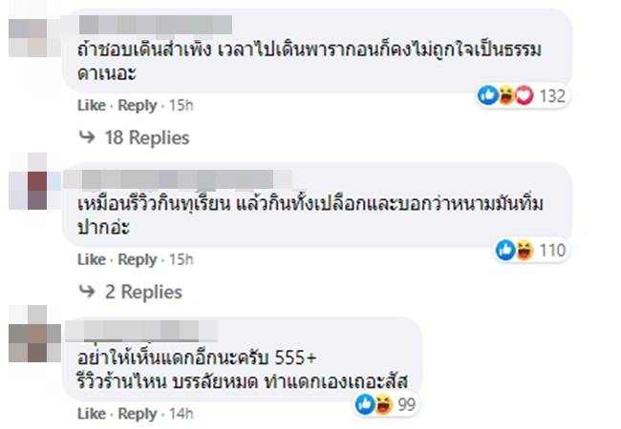Reply to the third comment
The image size is (621, 429).
click(138, 414)
